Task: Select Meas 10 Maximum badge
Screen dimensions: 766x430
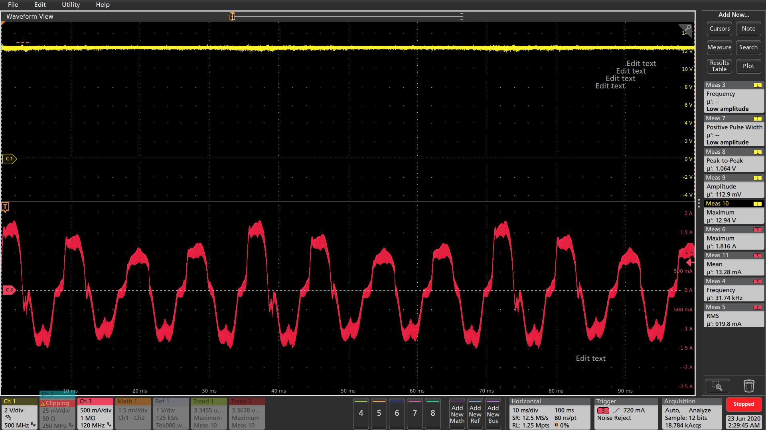Action: tap(734, 212)
